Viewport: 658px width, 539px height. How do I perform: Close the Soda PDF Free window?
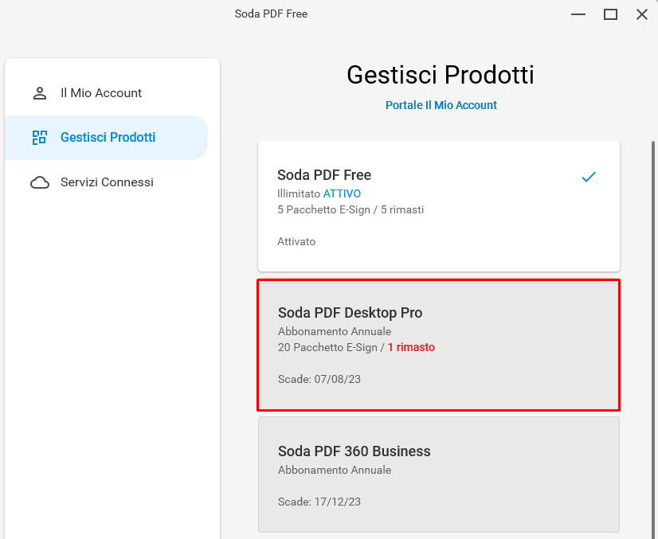tap(641, 14)
